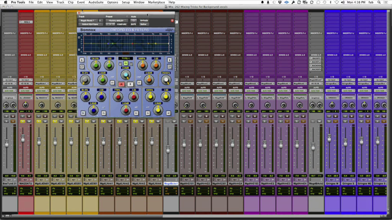The height and width of the screenshot is (220, 392).
Task: Open the File menu
Action: point(31,2)
